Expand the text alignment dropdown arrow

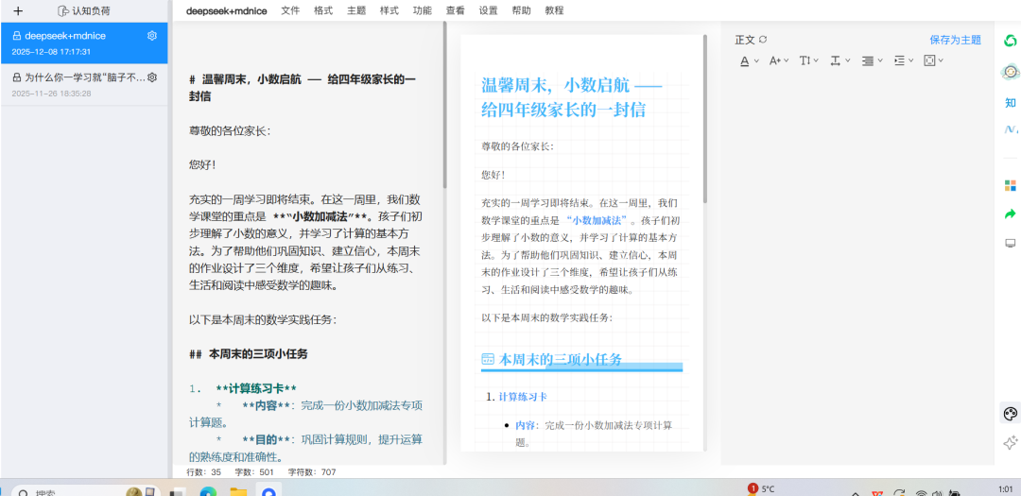pos(880,60)
